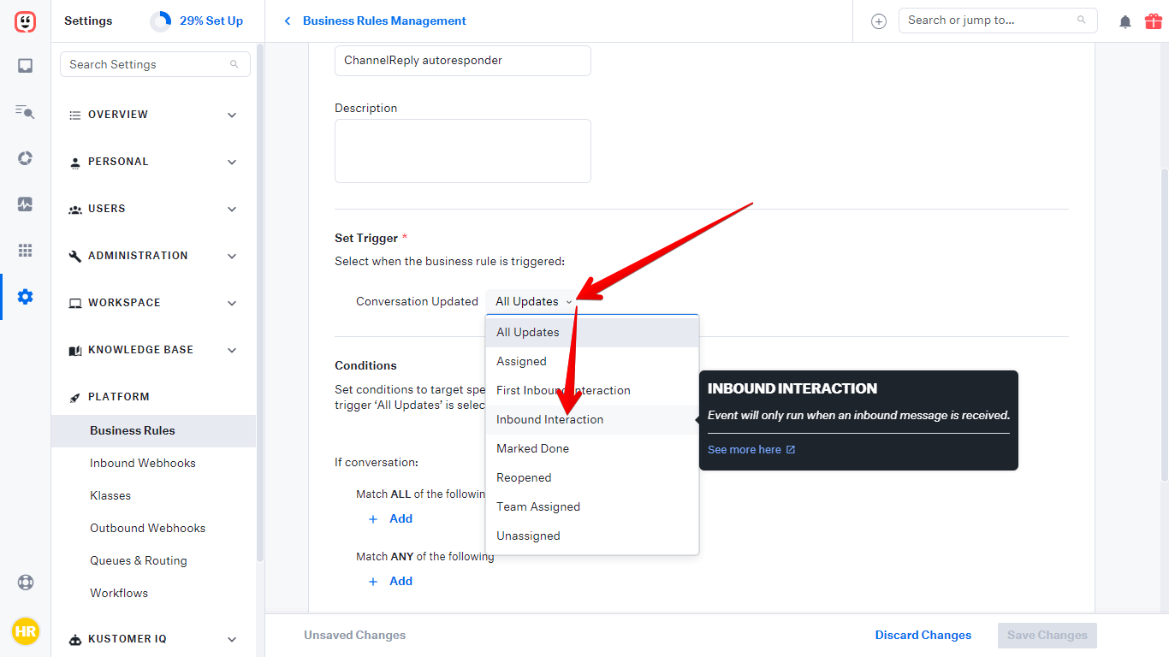Select Reopened trigger option
The height and width of the screenshot is (657, 1169).
[592, 477]
